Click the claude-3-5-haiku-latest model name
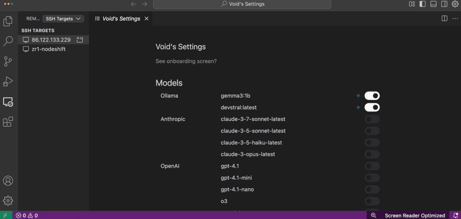461x219 pixels. pos(251,142)
